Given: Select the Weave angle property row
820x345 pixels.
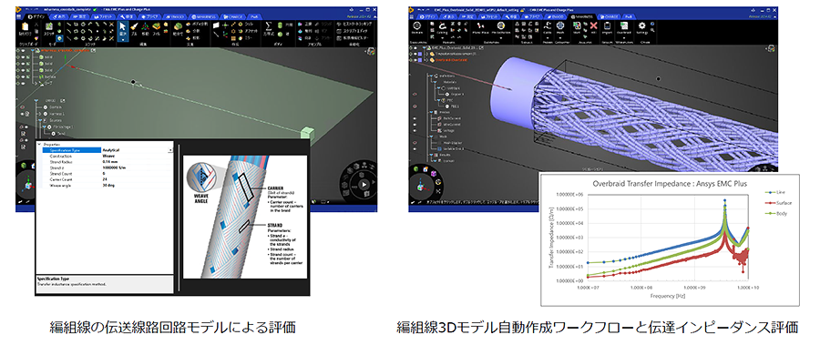Looking at the screenshot, I should coord(107,185).
